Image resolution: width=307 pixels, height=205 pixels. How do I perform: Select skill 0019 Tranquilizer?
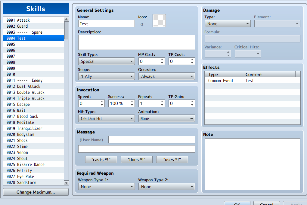[33, 128]
